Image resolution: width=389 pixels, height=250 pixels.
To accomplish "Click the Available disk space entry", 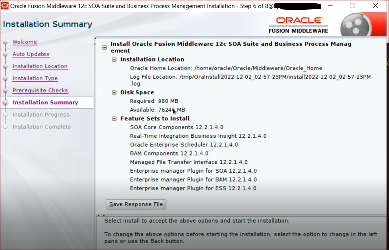I will point(158,110).
